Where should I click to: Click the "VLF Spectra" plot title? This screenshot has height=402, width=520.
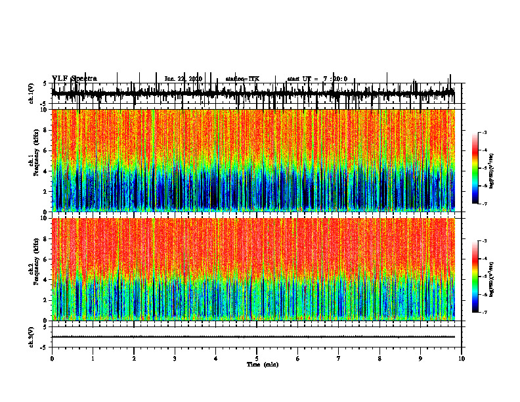tap(74, 79)
